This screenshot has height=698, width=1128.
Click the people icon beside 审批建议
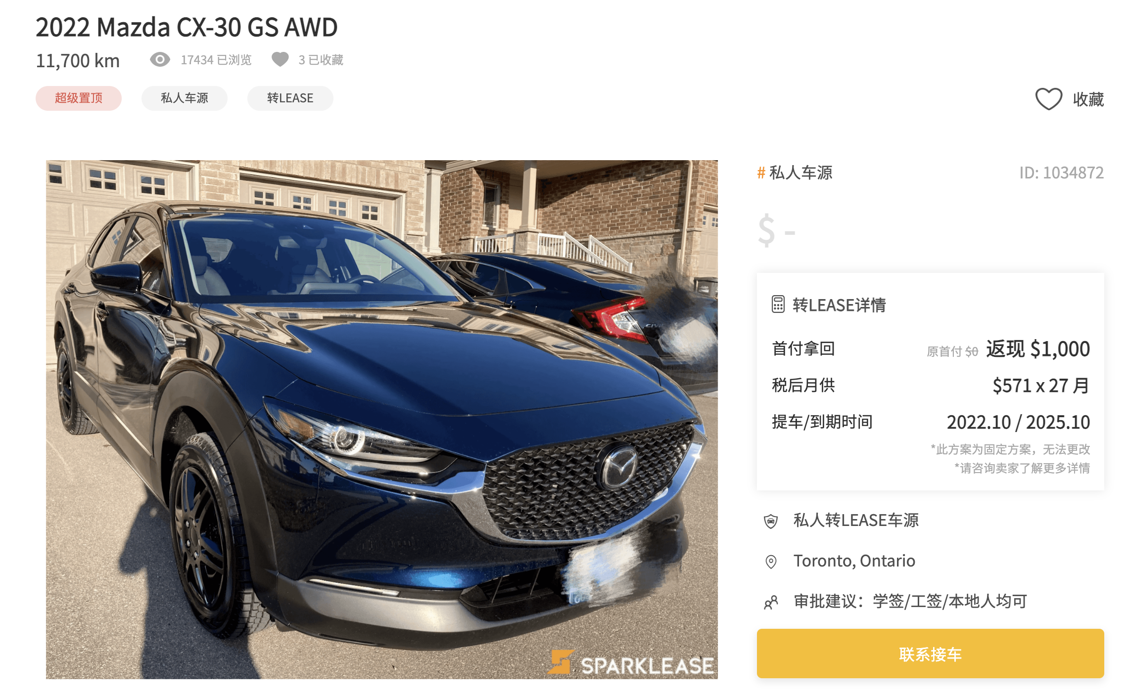pyautogui.click(x=771, y=602)
